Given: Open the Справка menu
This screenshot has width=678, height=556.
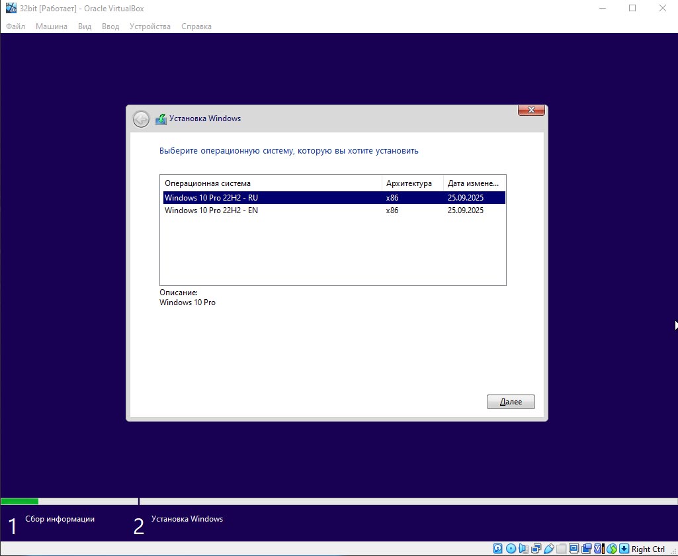Looking at the screenshot, I should pos(196,26).
